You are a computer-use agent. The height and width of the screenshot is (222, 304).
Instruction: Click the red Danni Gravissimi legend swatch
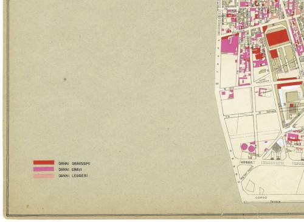click(x=44, y=162)
